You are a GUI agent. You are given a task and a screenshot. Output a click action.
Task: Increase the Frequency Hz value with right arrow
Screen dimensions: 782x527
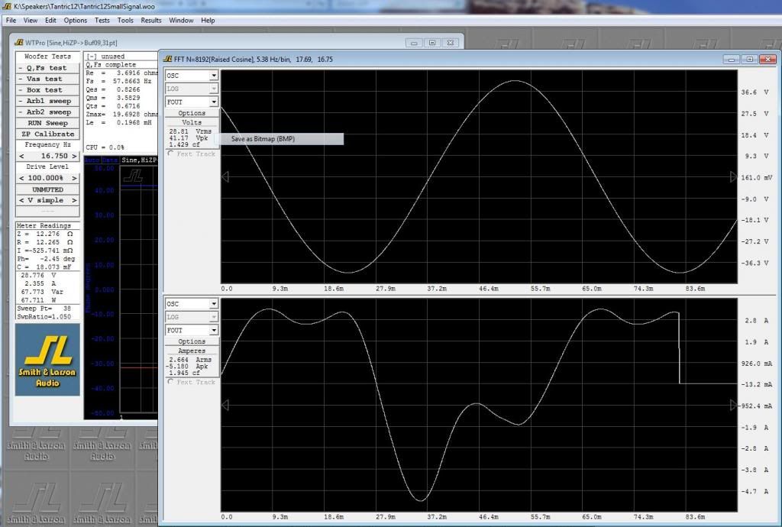(74, 156)
